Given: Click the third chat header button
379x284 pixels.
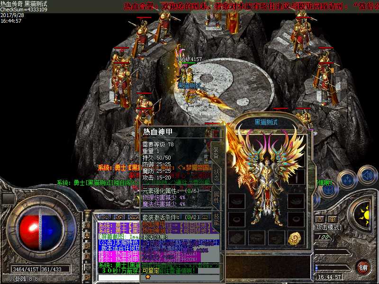Looking at the screenshot, I should (134, 217).
